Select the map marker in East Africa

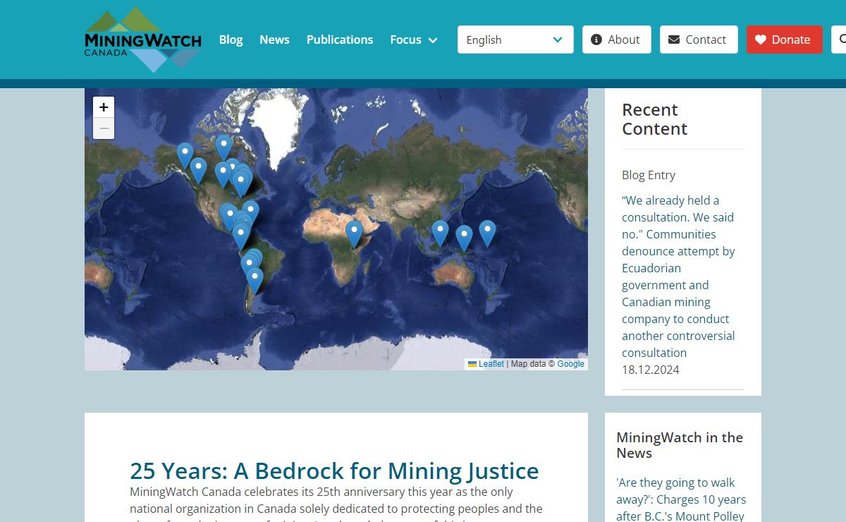(354, 233)
